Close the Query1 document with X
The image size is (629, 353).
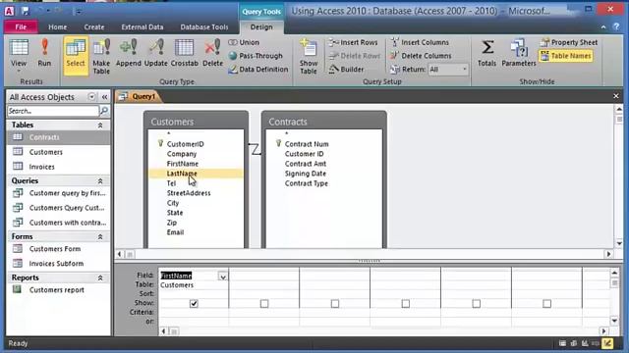click(x=616, y=96)
